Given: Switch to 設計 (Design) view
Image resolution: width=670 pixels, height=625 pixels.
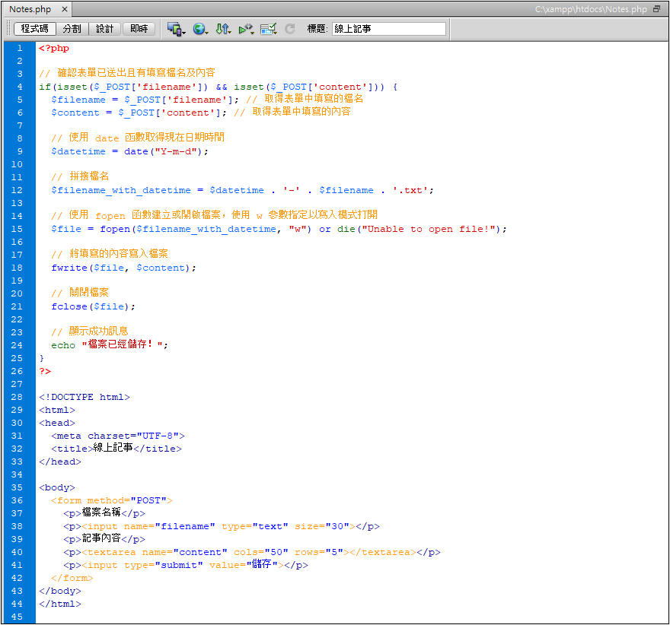Looking at the screenshot, I should pyautogui.click(x=105, y=29).
